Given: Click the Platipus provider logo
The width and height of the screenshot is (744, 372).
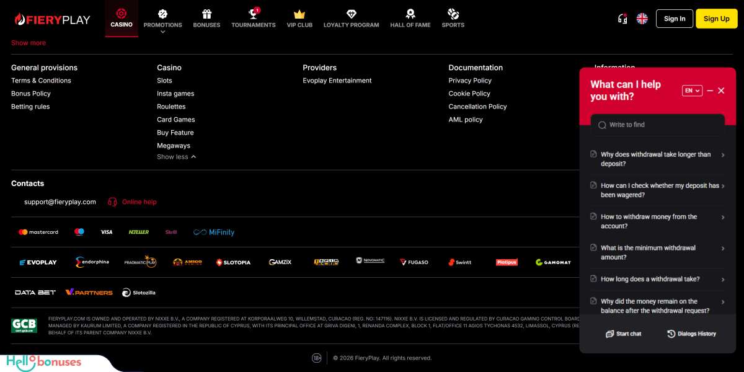Looking at the screenshot, I should click(507, 262).
